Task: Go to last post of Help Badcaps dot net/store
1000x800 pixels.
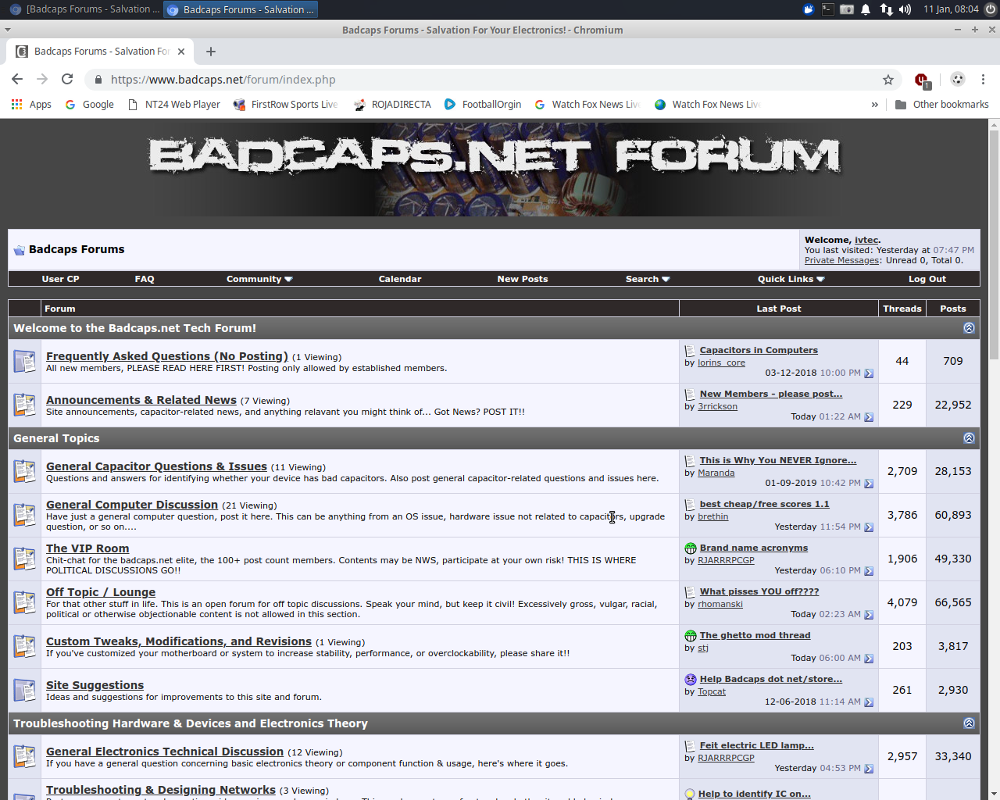Action: click(869, 702)
